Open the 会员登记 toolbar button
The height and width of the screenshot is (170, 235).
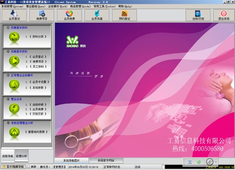coord(14,15)
